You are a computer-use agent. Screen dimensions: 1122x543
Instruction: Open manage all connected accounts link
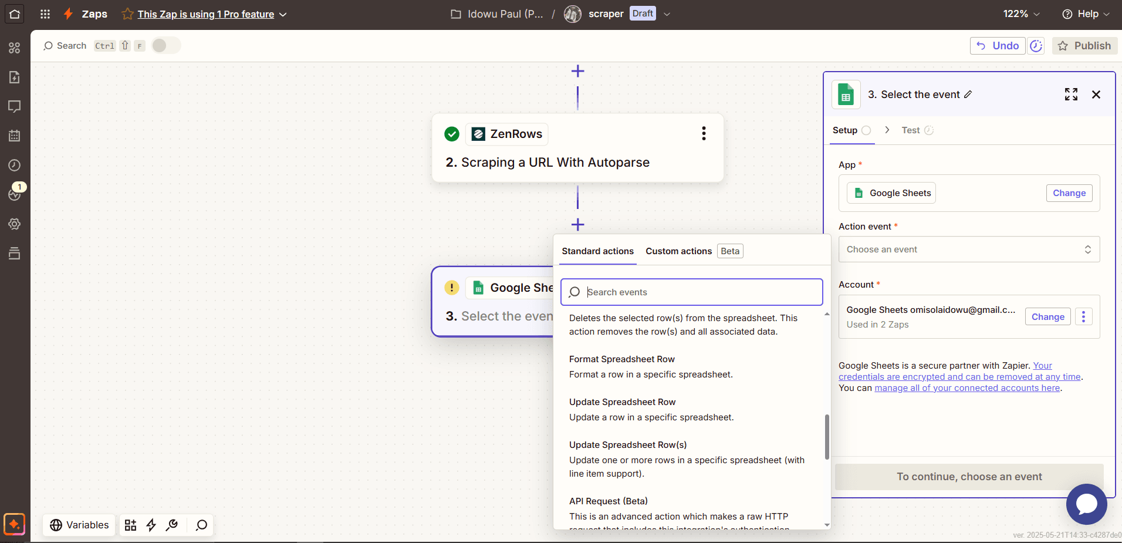967,388
